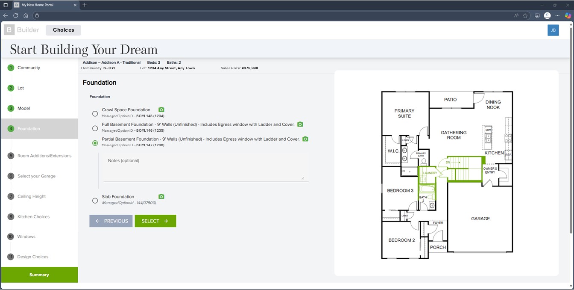Select Crawl Space Foundation radio button
The width and height of the screenshot is (574, 290).
pyautogui.click(x=95, y=114)
